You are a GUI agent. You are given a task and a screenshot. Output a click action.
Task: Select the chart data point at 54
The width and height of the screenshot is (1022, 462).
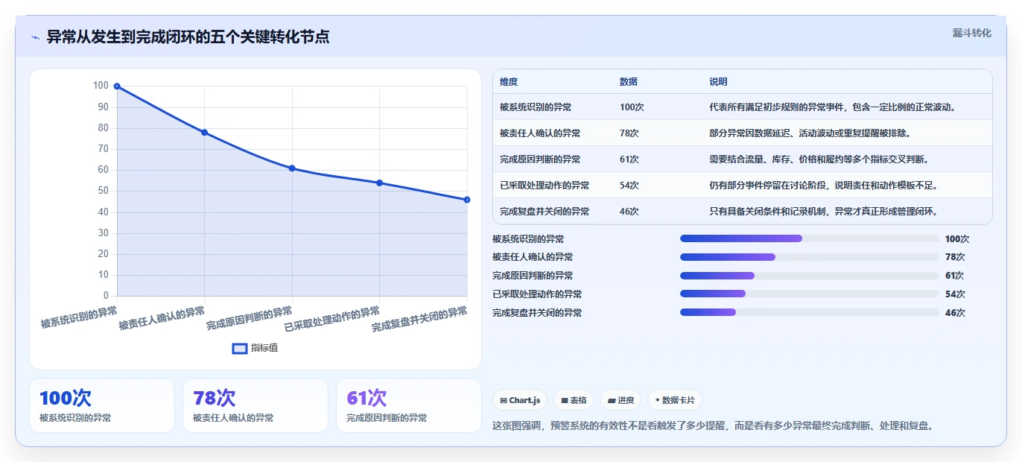click(379, 183)
